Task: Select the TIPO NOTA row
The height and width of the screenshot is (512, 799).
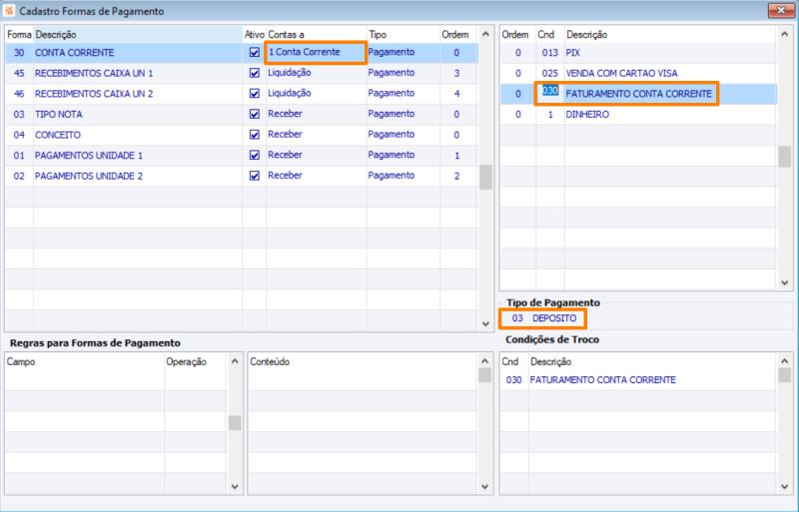Action: click(x=242, y=114)
